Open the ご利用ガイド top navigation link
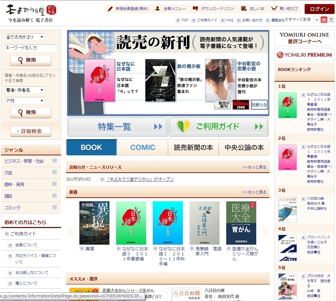The width and height of the screenshot is (336, 301). [207, 20]
